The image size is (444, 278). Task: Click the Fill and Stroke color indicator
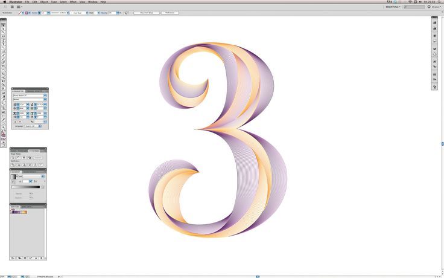pos(3,135)
